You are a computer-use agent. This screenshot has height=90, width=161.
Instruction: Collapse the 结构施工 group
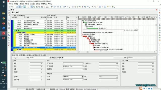(15, 49)
